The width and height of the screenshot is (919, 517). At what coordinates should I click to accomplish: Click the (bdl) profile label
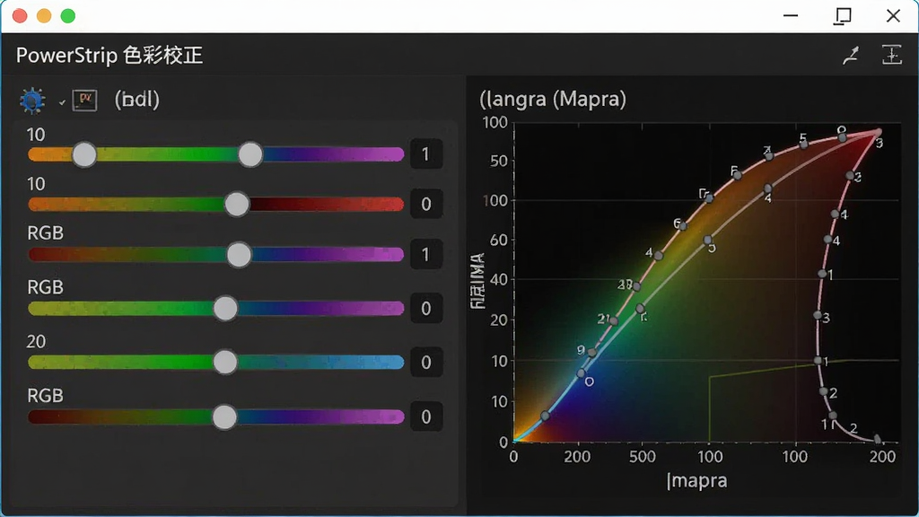tap(136, 100)
